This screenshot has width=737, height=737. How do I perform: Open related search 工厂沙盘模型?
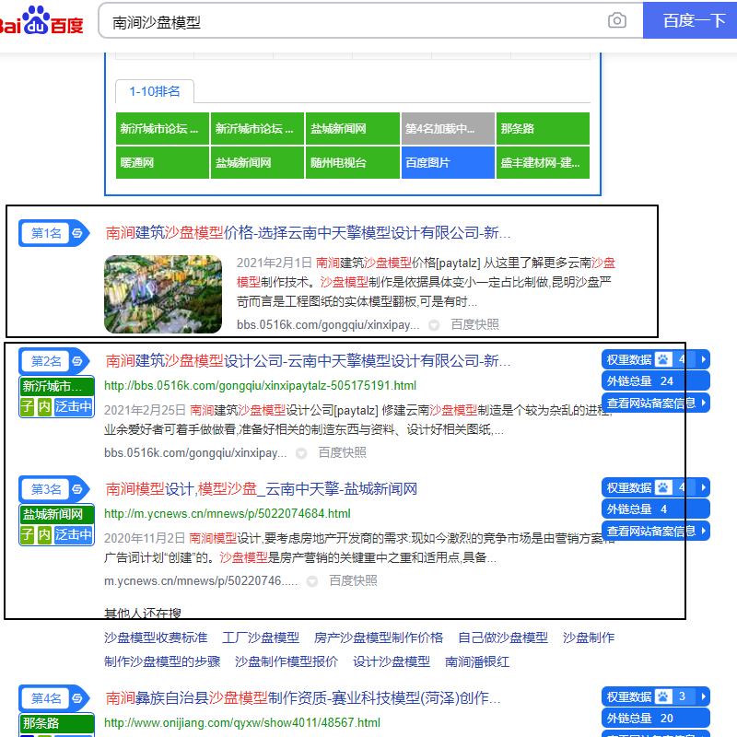[x=261, y=638]
